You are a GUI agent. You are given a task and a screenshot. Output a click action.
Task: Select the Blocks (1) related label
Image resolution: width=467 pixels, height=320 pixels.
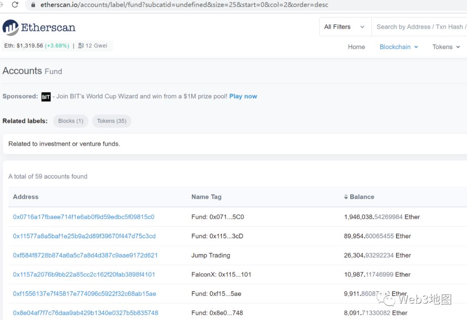click(x=70, y=121)
